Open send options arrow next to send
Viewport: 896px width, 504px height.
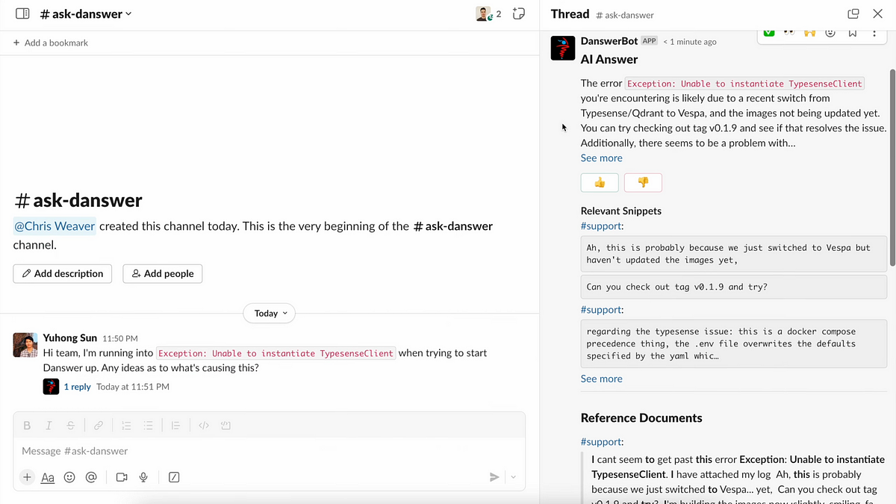pos(514,477)
